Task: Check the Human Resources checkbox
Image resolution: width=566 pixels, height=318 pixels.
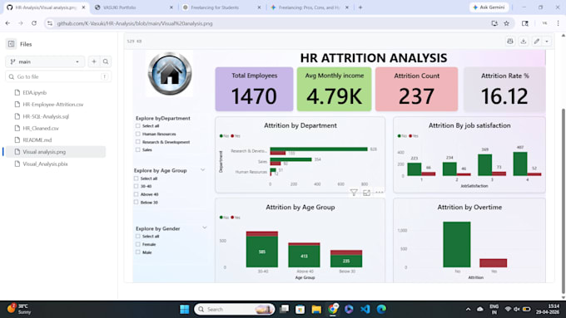Action: [137, 134]
